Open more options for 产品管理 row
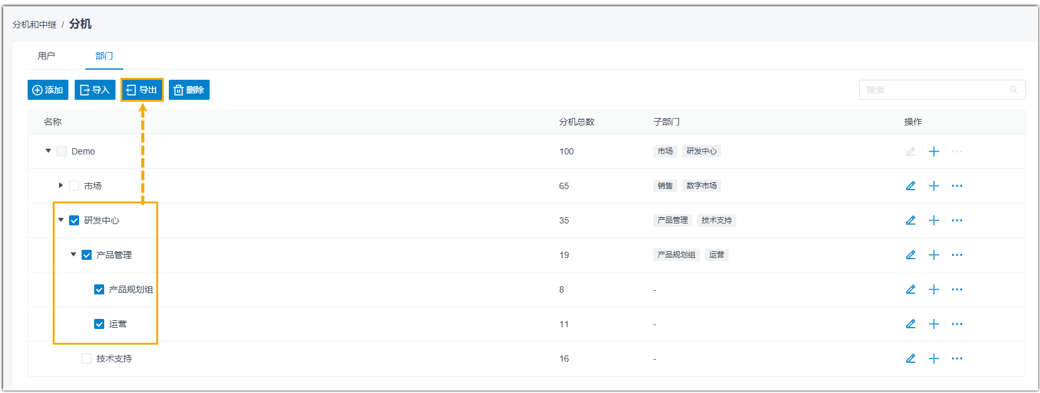 957,255
